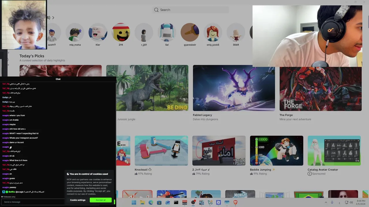Open the Baddie Jumping game thumbnail
The width and height of the screenshot is (369, 207).
(x=276, y=151)
